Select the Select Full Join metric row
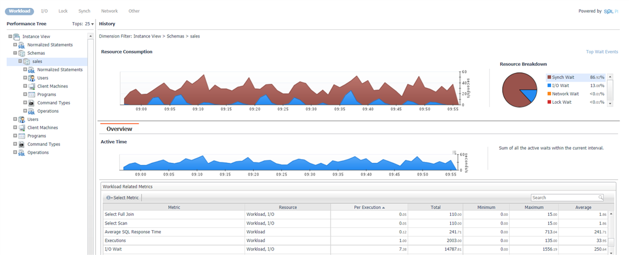 [355, 215]
